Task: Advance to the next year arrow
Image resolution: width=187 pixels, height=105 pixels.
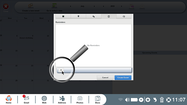Action: tap(121, 6)
